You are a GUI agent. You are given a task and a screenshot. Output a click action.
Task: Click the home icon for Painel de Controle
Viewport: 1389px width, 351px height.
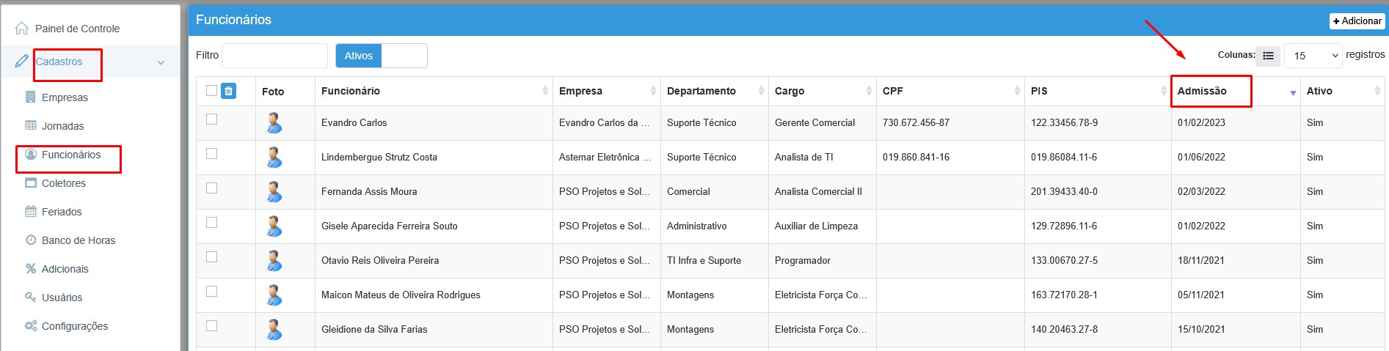tap(22, 29)
